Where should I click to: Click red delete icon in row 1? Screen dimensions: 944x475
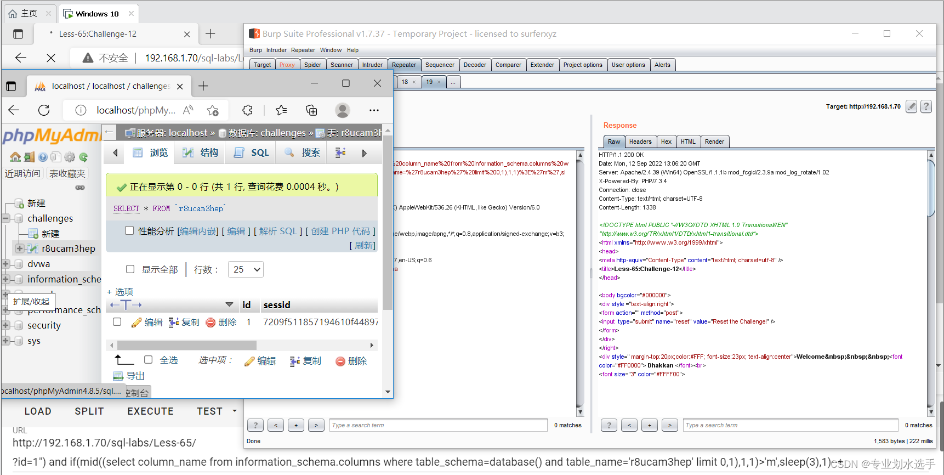pos(211,323)
